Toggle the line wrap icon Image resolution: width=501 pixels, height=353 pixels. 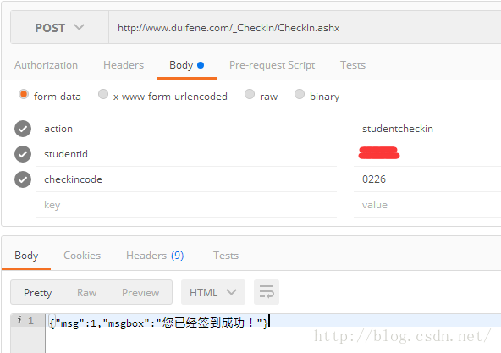(267, 292)
